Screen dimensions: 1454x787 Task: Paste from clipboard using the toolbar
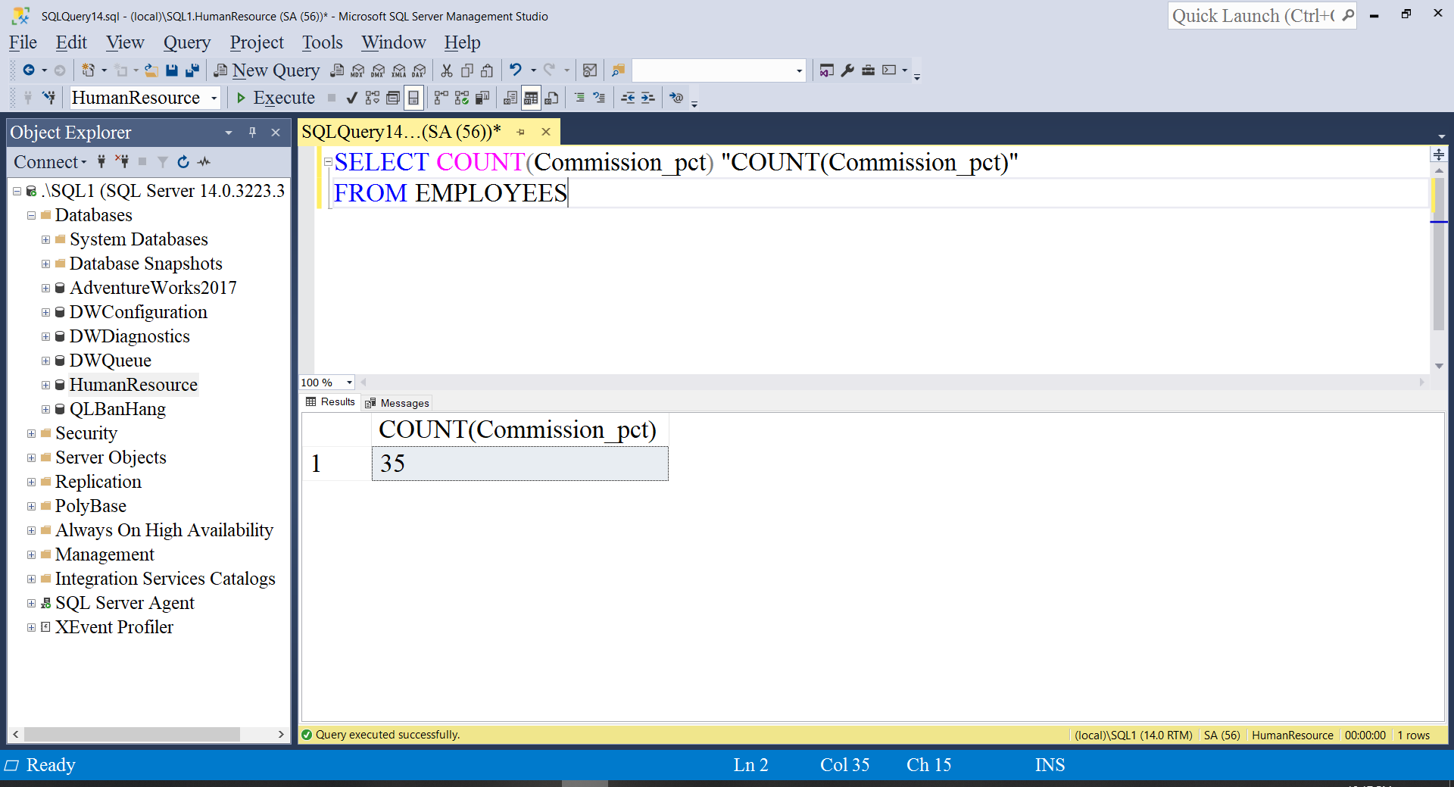(x=487, y=70)
